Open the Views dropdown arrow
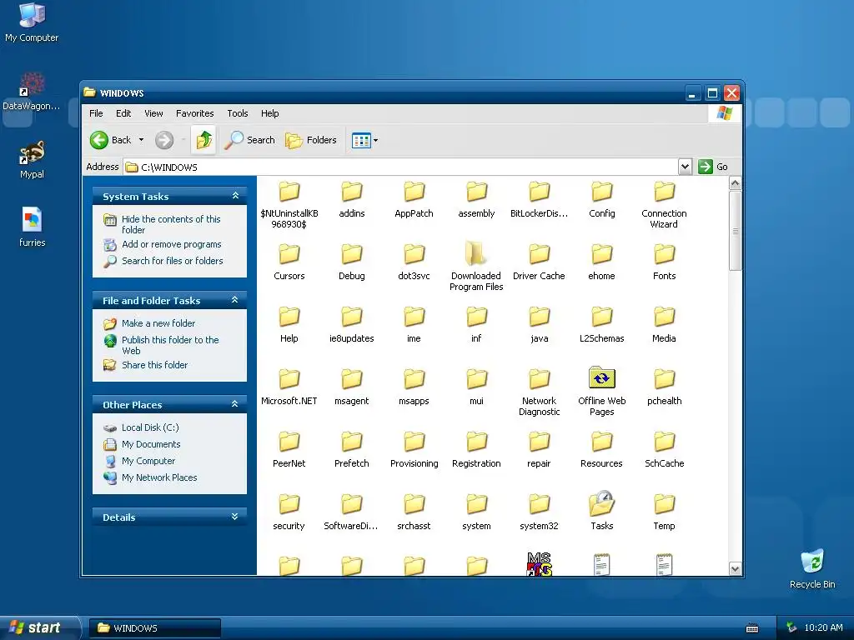The width and height of the screenshot is (854, 640). click(376, 140)
